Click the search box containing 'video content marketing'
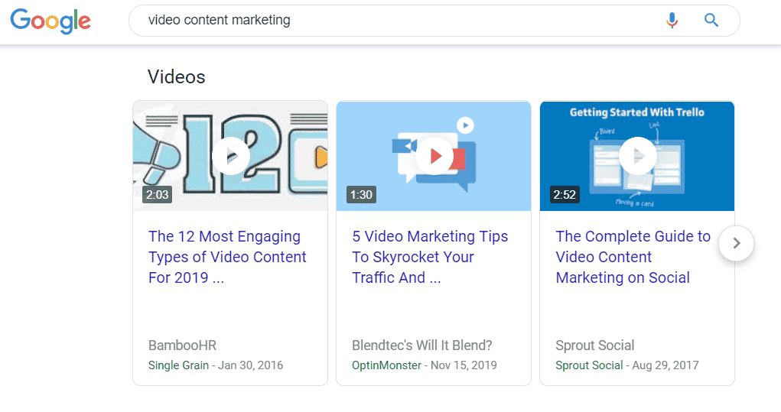781x412 pixels. (434, 21)
